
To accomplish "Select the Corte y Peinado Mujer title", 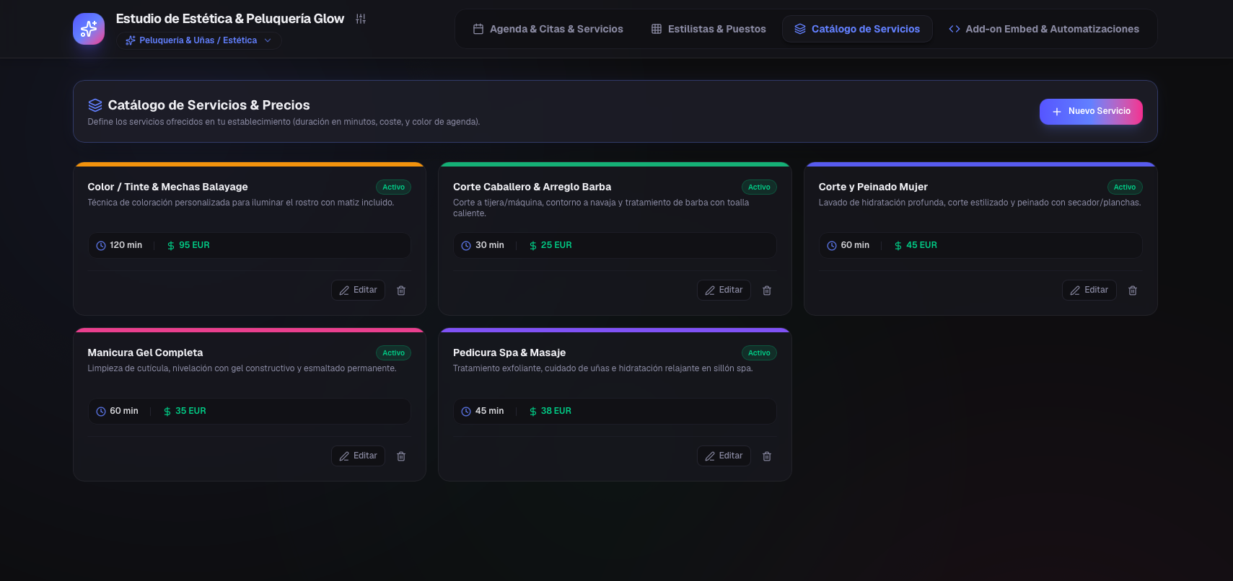I will pyautogui.click(x=873, y=187).
